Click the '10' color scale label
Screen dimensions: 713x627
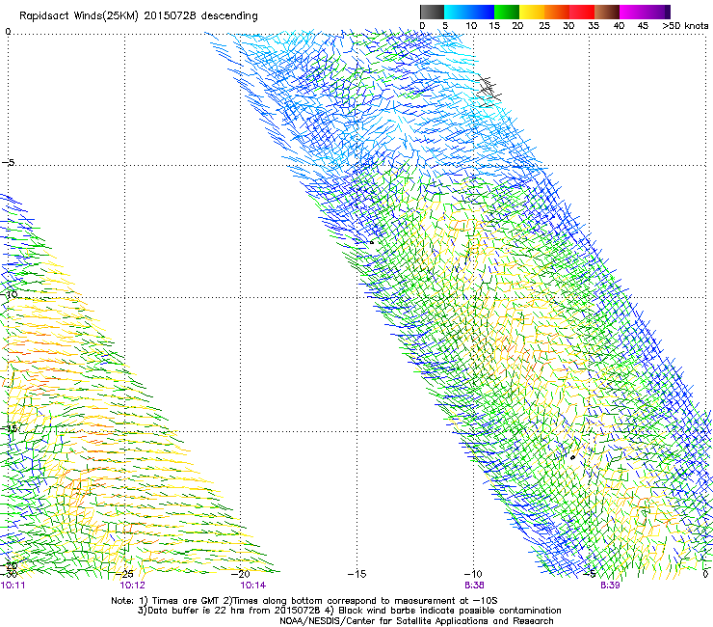[x=471, y=26]
